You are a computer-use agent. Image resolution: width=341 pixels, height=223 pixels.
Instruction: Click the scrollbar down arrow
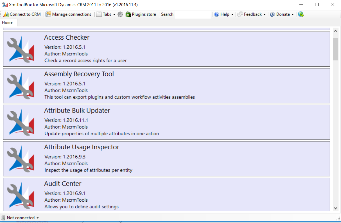pyautogui.click(x=335, y=208)
